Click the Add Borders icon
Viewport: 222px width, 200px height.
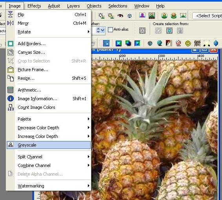[11, 44]
